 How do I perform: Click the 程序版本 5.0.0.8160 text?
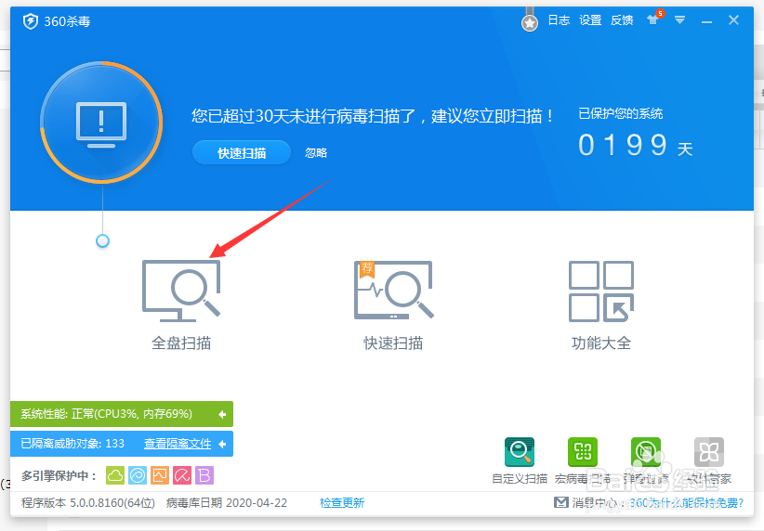click(88, 503)
